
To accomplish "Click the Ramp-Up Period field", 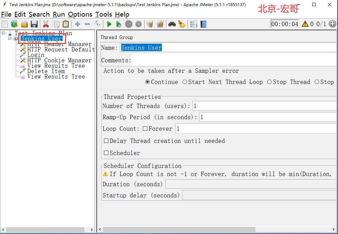I will click(268, 117).
